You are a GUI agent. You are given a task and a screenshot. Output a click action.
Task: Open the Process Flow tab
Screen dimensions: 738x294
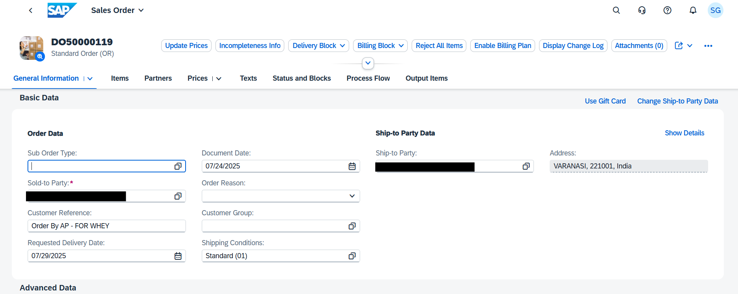pyautogui.click(x=368, y=78)
